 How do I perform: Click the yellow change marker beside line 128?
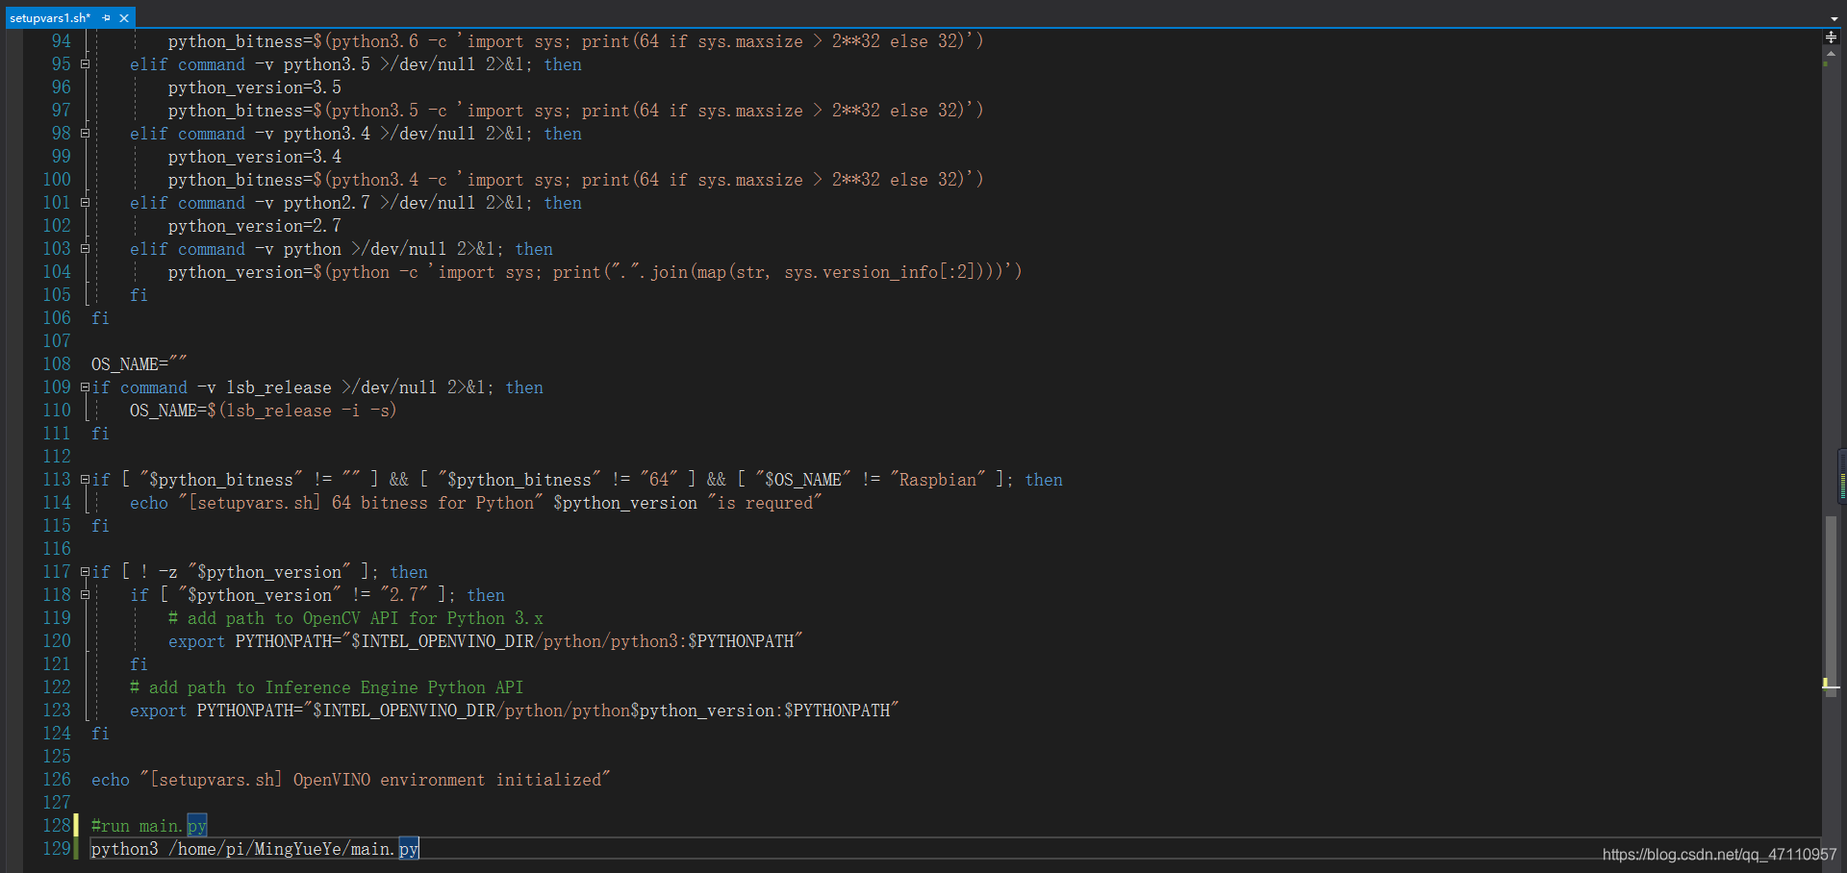(x=76, y=826)
